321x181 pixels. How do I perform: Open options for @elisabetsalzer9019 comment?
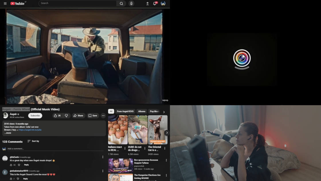coord(103,171)
